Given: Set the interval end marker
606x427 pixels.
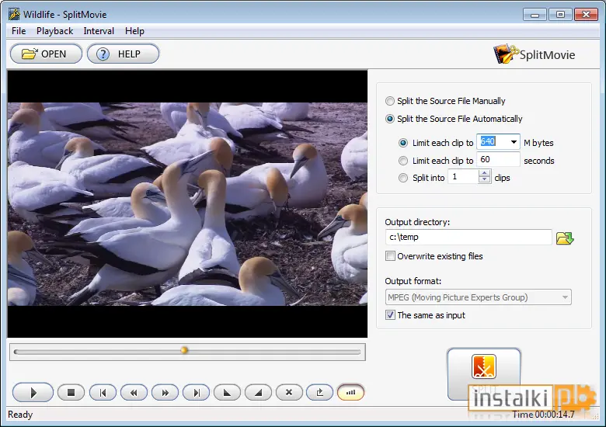Looking at the screenshot, I should [258, 393].
